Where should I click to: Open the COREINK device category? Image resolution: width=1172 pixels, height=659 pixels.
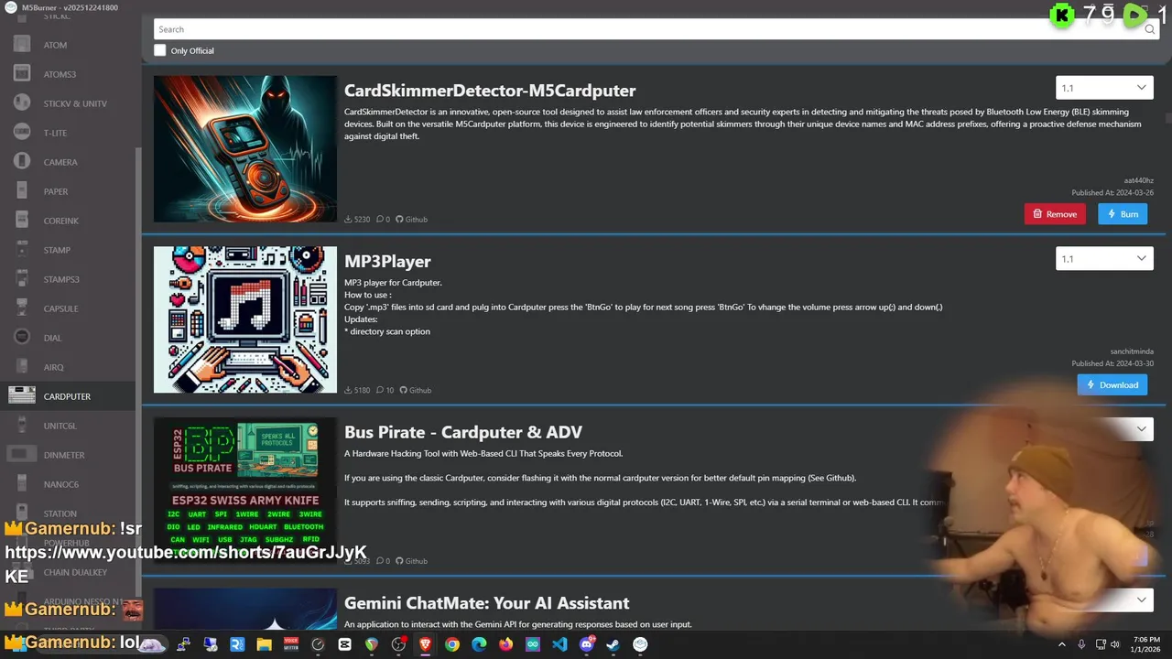coord(68,221)
